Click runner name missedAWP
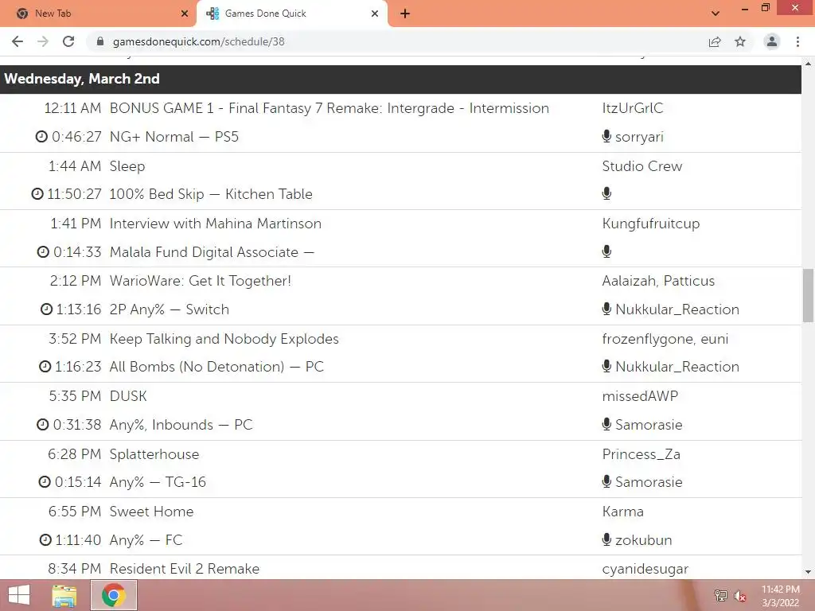The width and height of the screenshot is (815, 611). point(640,396)
